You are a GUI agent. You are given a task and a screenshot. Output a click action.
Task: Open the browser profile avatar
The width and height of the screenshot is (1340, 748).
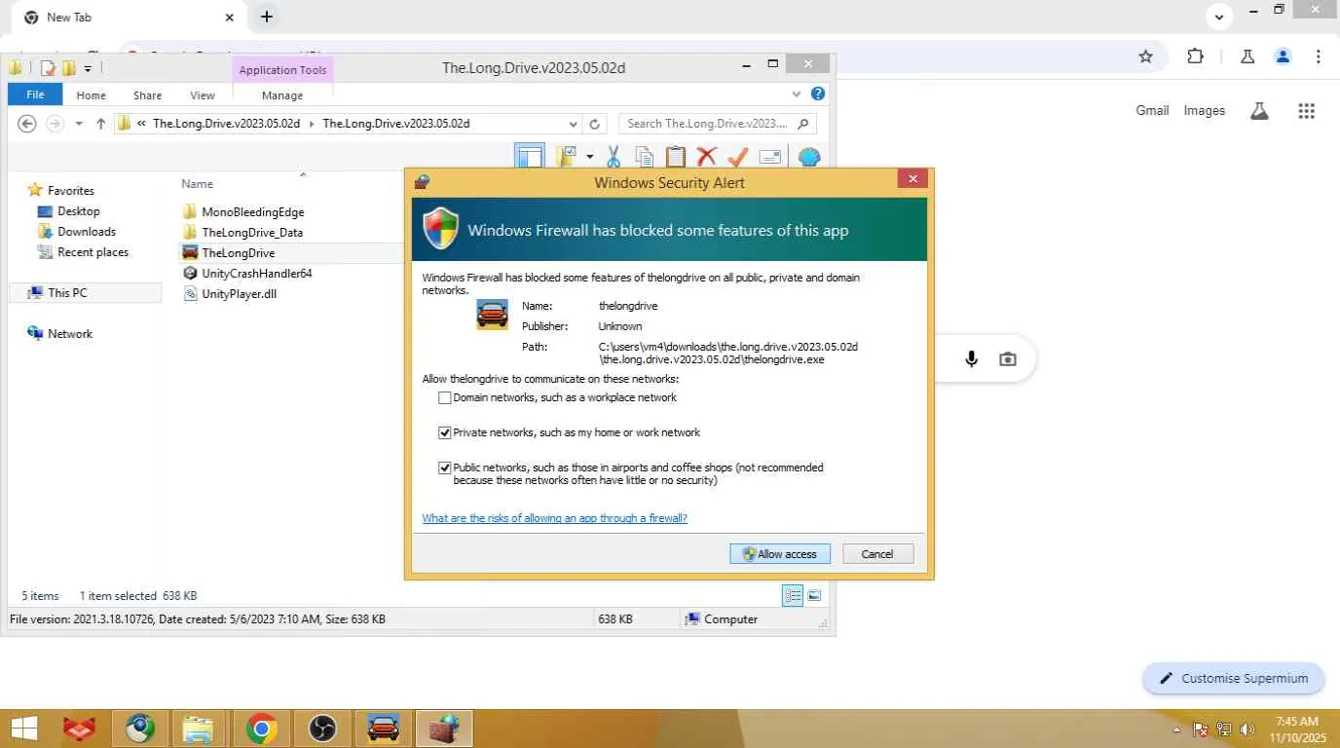(1283, 56)
